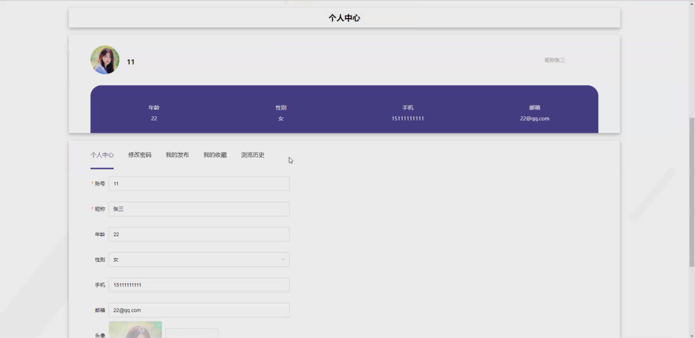Edit the 昵称 field with 张三
Screen dimensions: 695x338
[x=199, y=209]
